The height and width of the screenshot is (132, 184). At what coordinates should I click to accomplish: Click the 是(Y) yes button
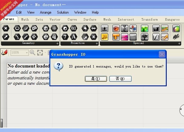96,79
